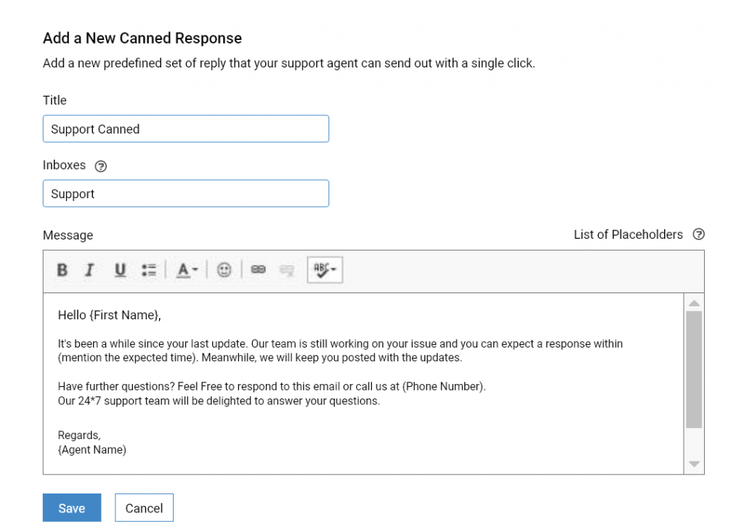This screenshot has width=744, height=532.
Task: Open the spell check dropdown
Action: tap(325, 270)
